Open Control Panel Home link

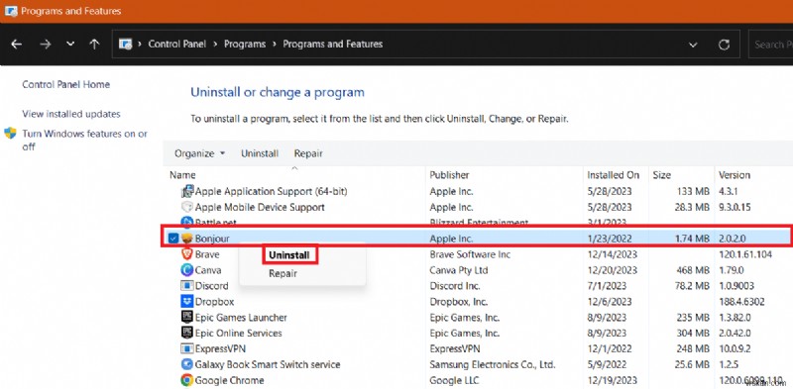(x=65, y=84)
